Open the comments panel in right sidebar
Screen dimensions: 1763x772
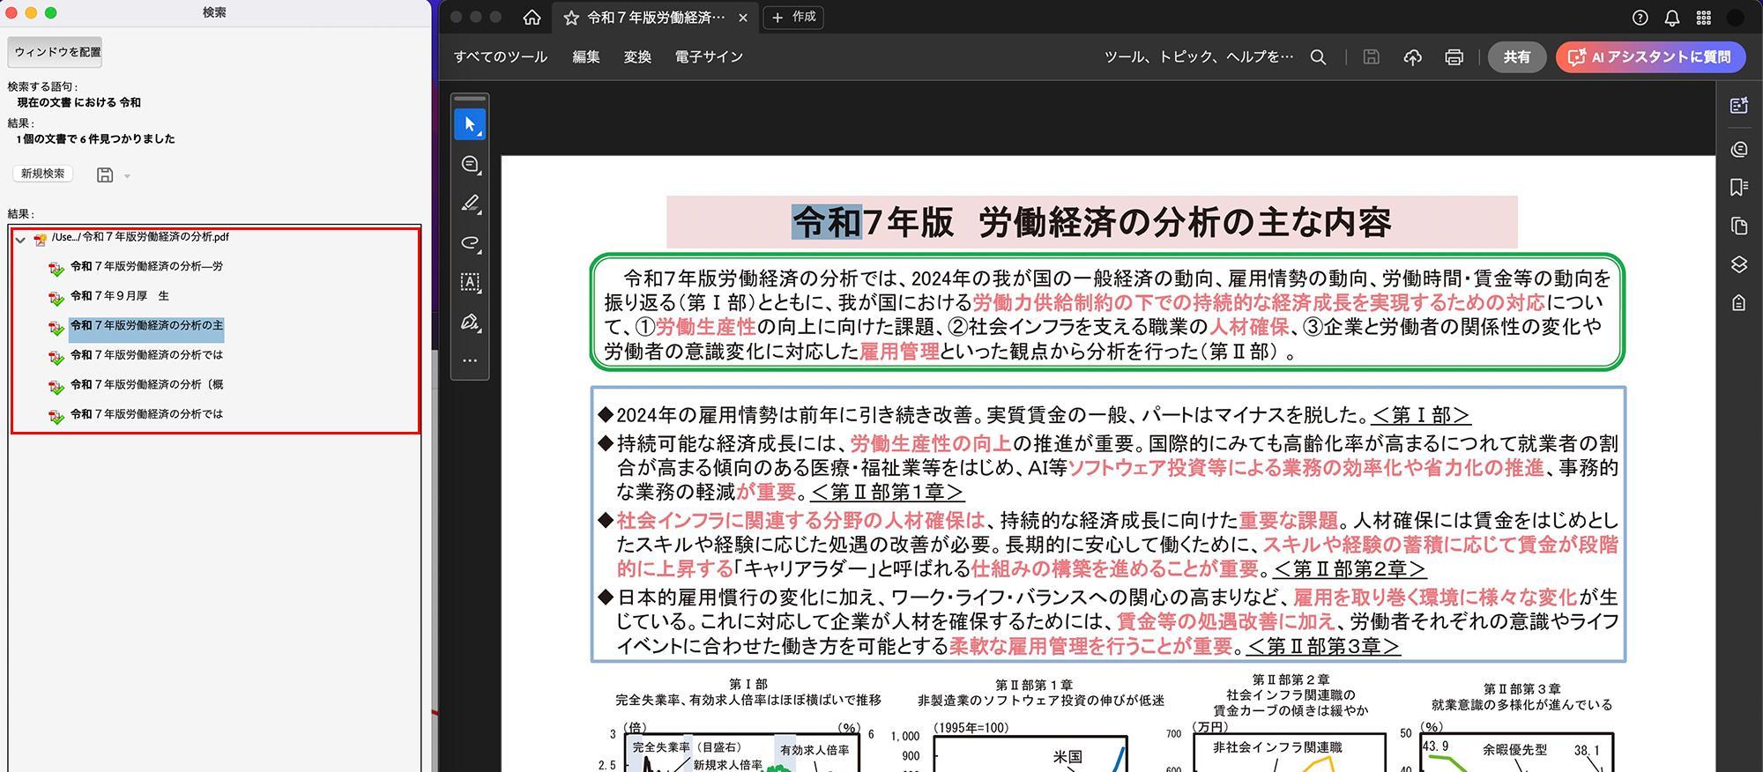(1739, 149)
